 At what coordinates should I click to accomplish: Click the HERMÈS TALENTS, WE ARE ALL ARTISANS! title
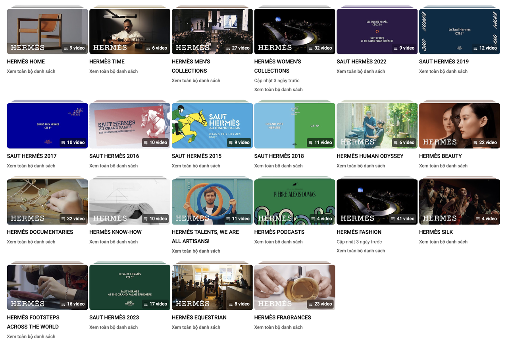click(205, 237)
